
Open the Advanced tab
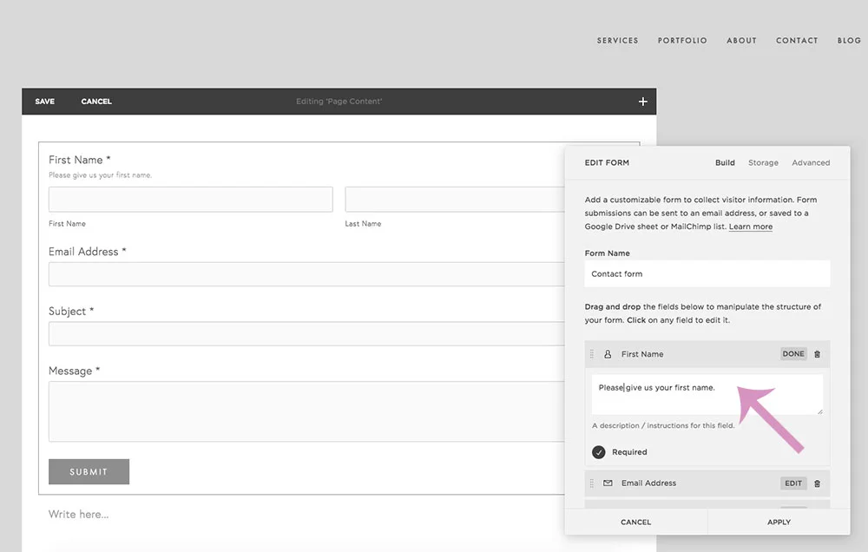point(811,162)
